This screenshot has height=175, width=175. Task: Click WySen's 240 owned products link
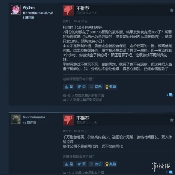tap(38, 13)
